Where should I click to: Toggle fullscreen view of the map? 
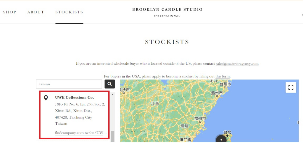[x=291, y=87]
